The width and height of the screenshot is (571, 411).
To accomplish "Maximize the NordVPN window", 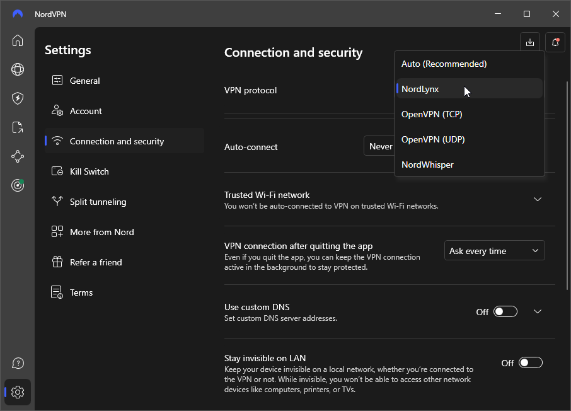I will (x=527, y=14).
